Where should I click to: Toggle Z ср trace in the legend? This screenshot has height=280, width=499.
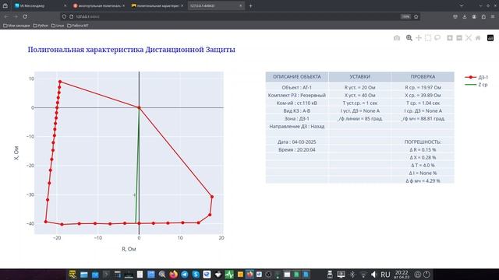(x=476, y=85)
